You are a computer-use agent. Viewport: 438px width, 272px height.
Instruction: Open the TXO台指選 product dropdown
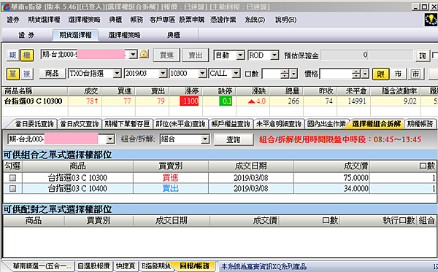pyautogui.click(x=117, y=74)
